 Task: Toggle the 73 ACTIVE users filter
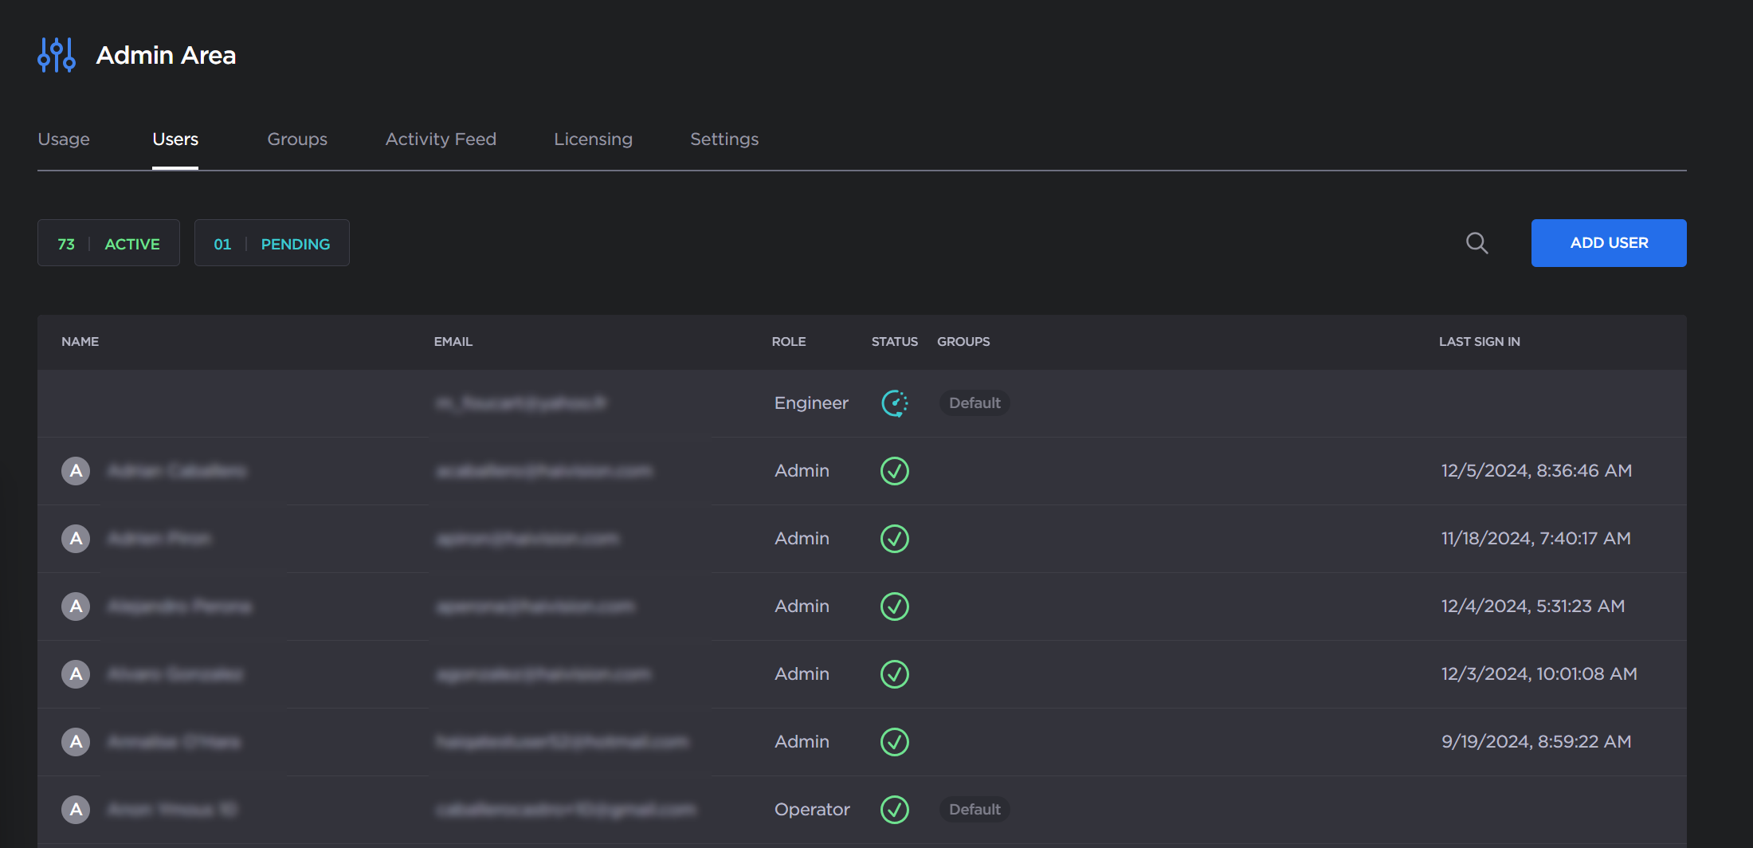(x=108, y=242)
